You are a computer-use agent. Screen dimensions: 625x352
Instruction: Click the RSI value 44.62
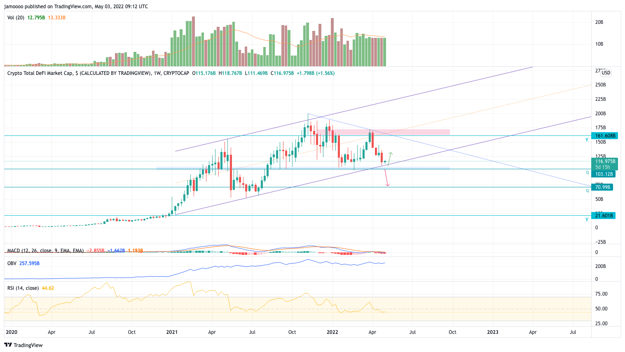coord(48,288)
